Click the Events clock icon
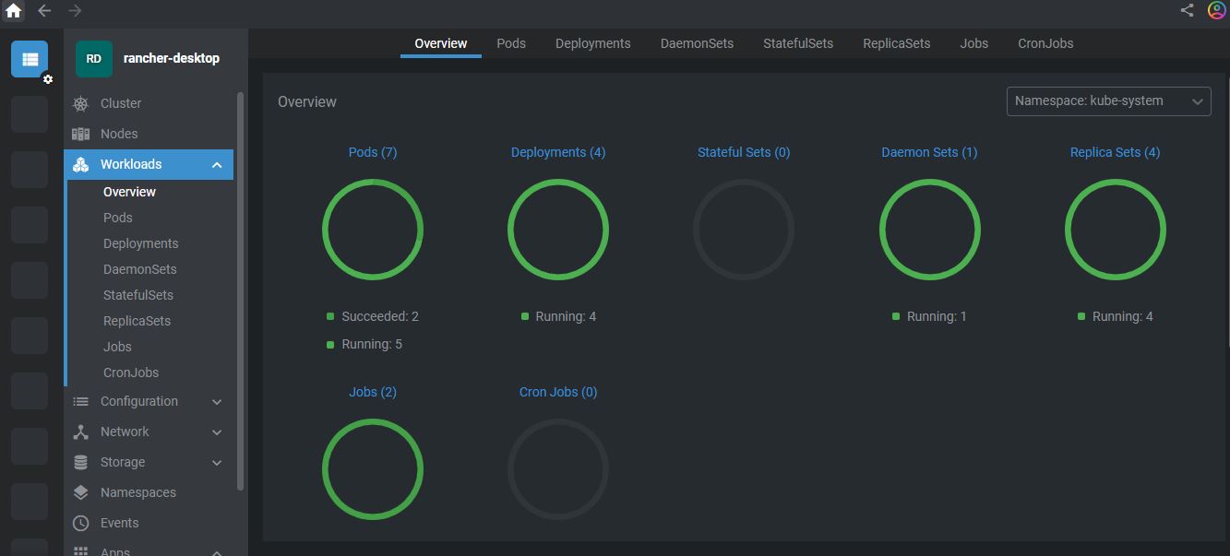Image resolution: width=1230 pixels, height=556 pixels. coord(81,523)
